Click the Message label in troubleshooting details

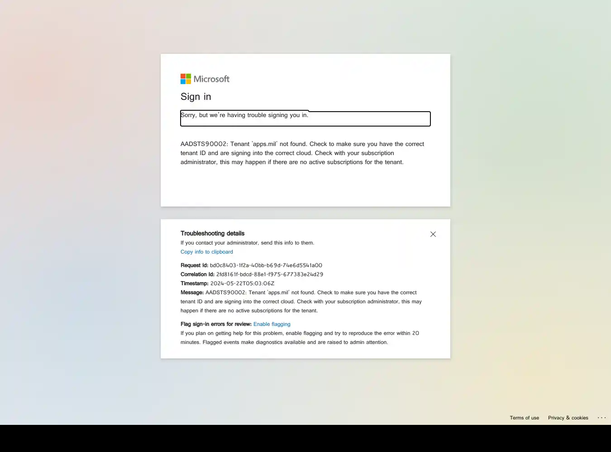coord(192,292)
